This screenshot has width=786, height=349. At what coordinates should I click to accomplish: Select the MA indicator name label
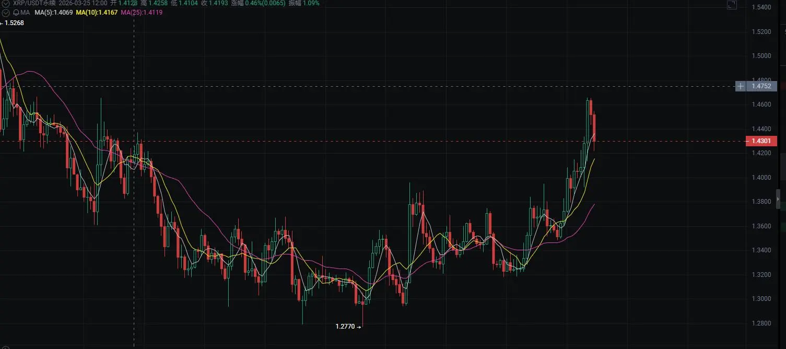pyautogui.click(x=25, y=12)
